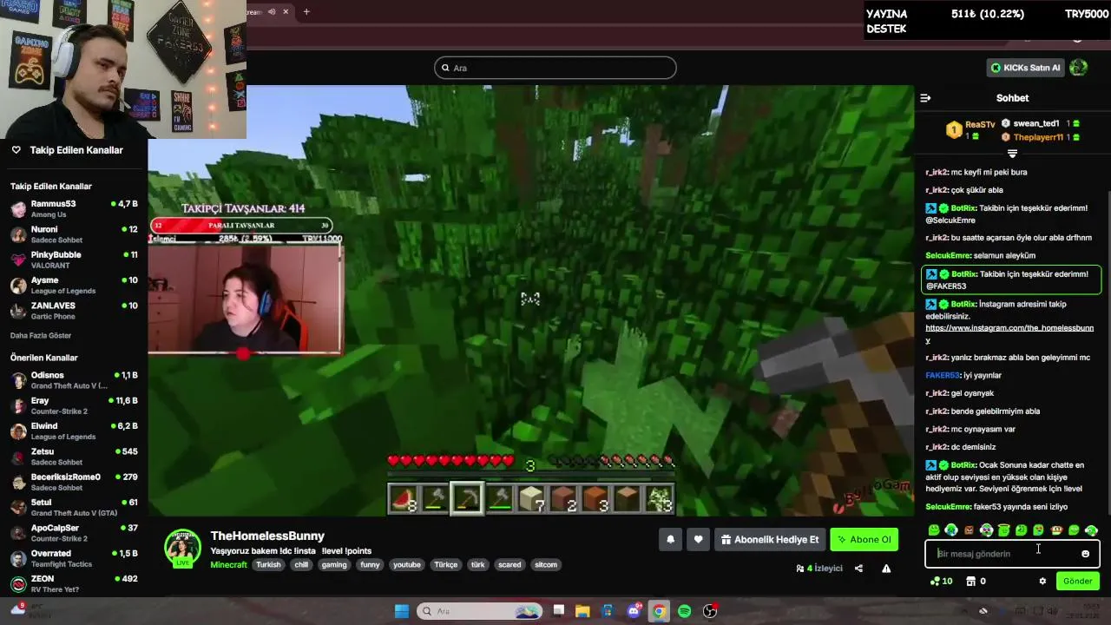Click the KICKs Satın Al button
This screenshot has width=1111, height=625.
(1026, 68)
